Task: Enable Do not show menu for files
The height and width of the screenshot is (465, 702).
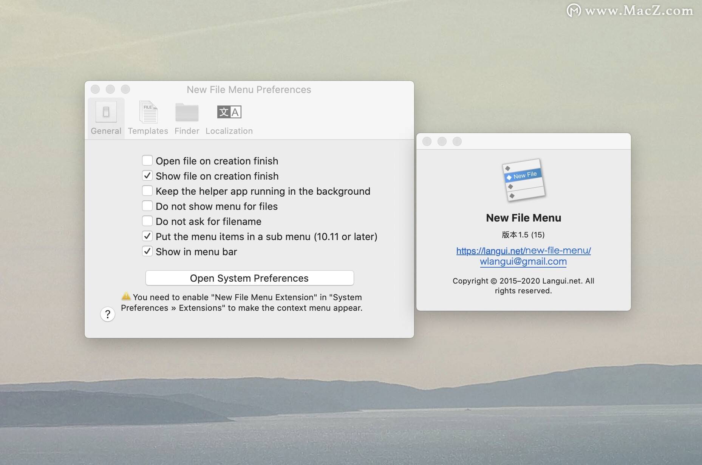Action: click(x=147, y=206)
